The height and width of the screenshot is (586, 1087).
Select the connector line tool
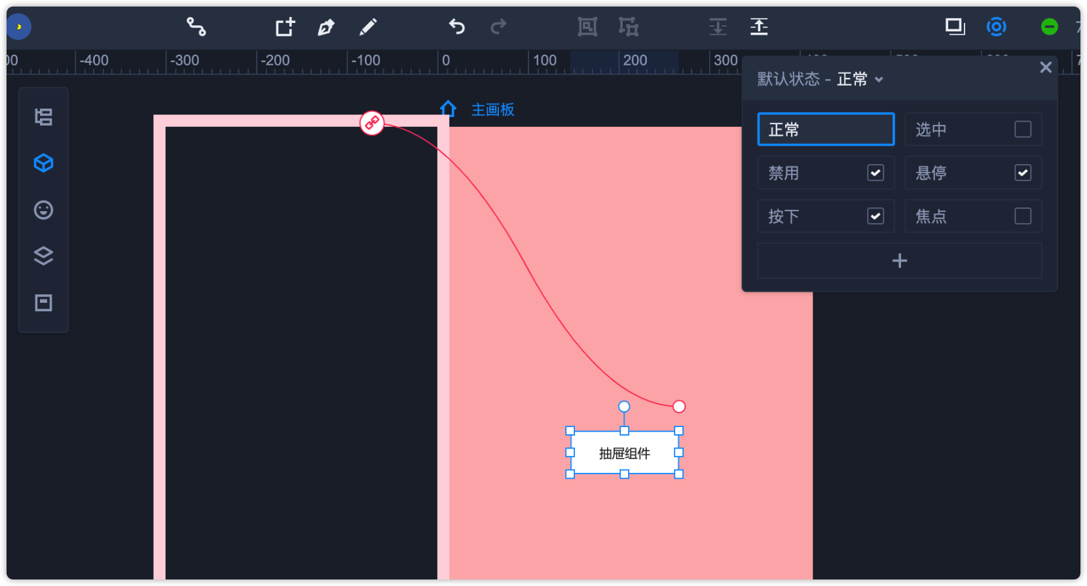pyautogui.click(x=196, y=27)
